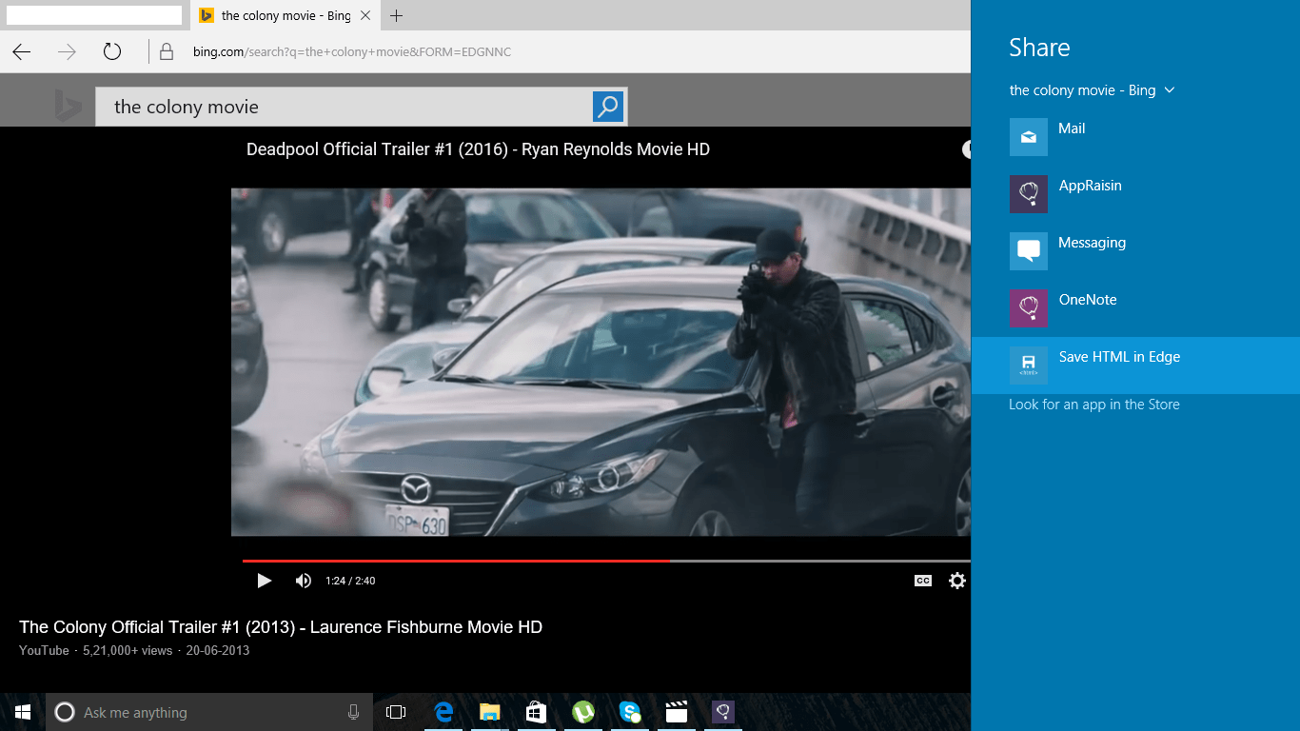The width and height of the screenshot is (1300, 731).
Task: Share via Mail
Action: pyautogui.click(x=1135, y=137)
